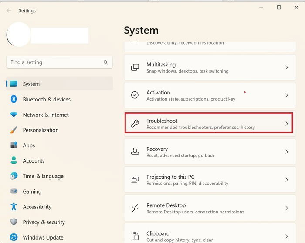
Task: Open Privacy & security settings
Action: tap(59, 222)
